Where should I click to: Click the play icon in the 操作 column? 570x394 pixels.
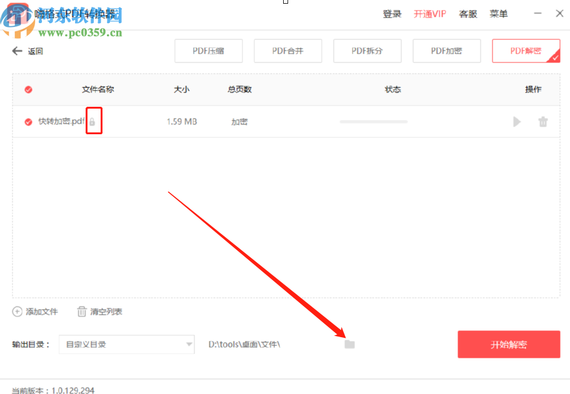[x=517, y=122]
